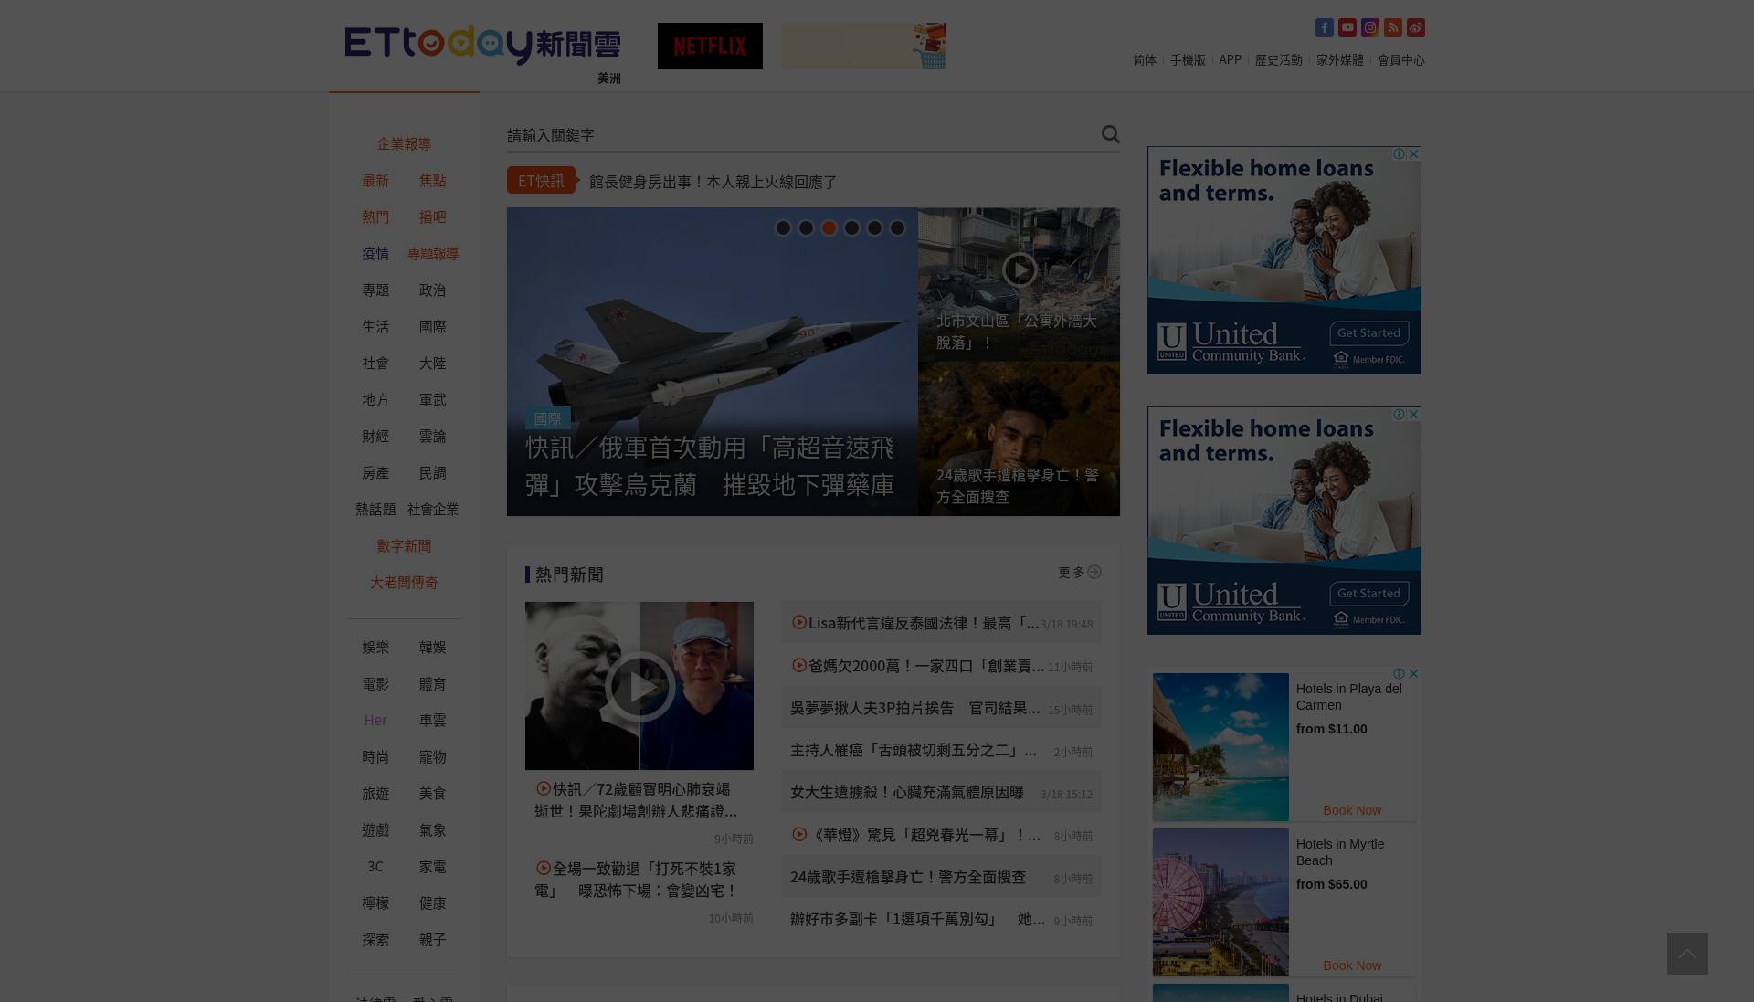The height and width of the screenshot is (1002, 1754).
Task: Close the first United Community Bank ad
Action: (1414, 153)
